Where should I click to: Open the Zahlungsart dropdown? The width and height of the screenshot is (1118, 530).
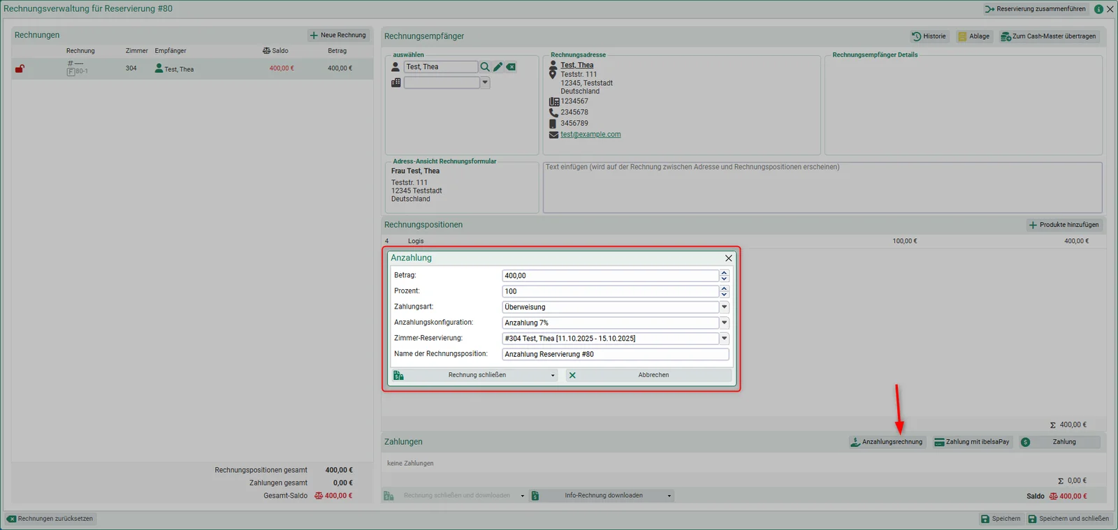pos(724,307)
